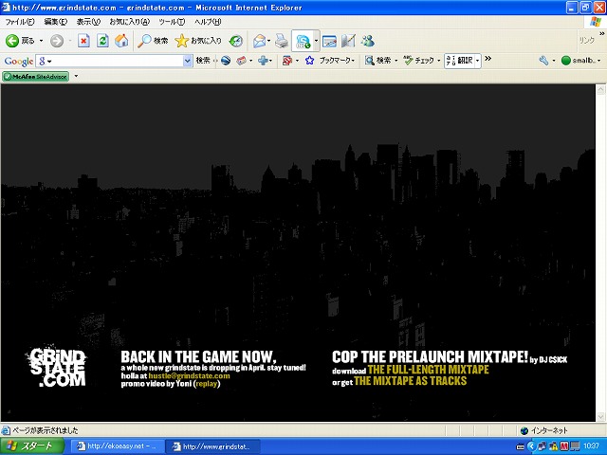
Task: Switch to the ekoeasy.net taskbar window
Action: [117, 446]
